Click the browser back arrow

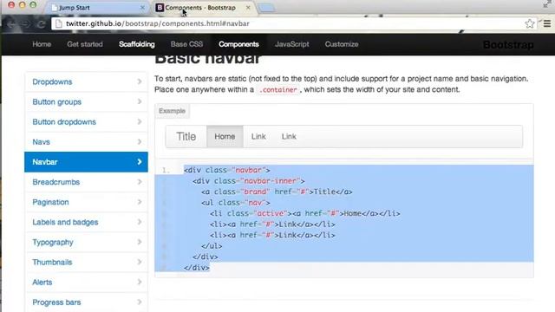11,24
